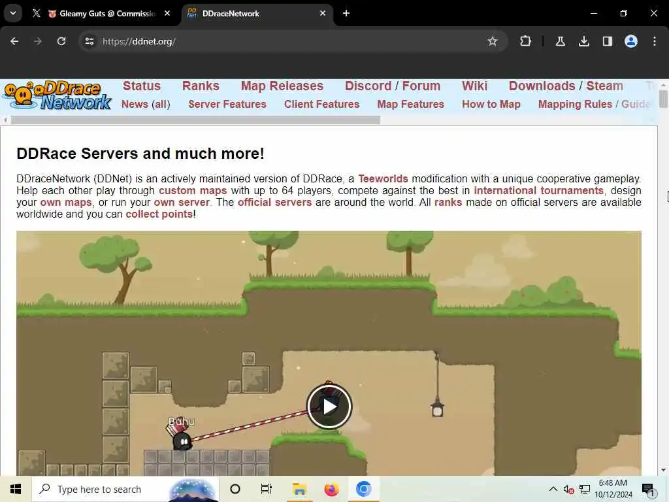Open site information icon in address bar
Image resolution: width=669 pixels, height=502 pixels.
pyautogui.click(x=89, y=41)
